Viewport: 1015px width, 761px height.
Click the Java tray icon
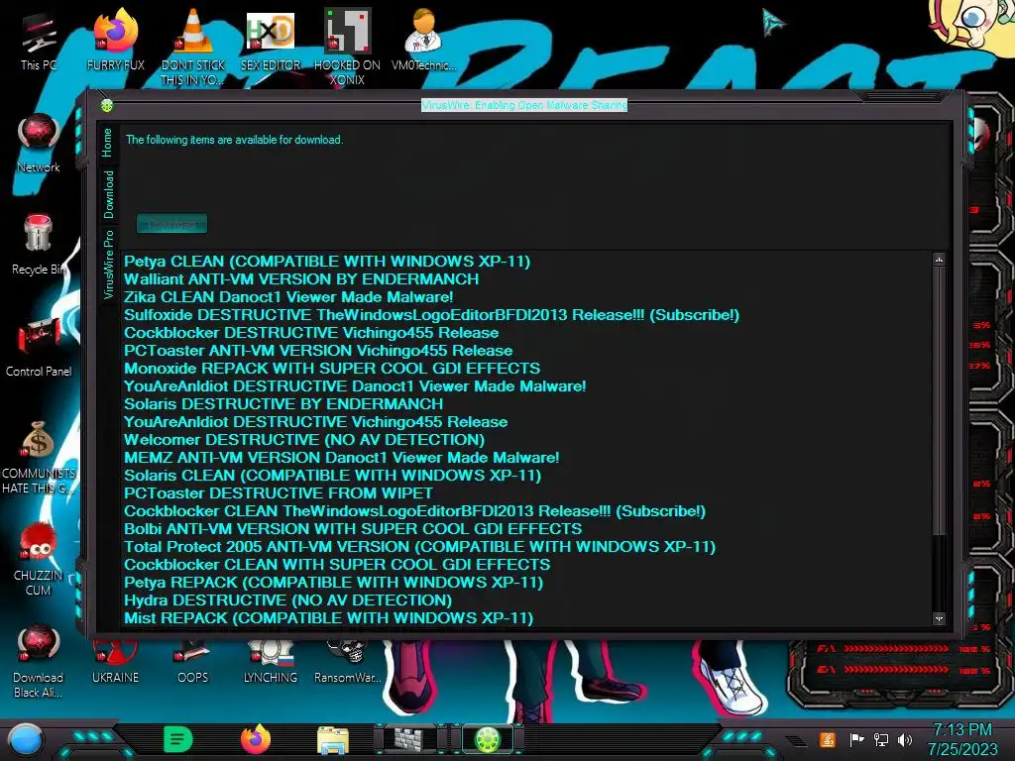point(827,739)
